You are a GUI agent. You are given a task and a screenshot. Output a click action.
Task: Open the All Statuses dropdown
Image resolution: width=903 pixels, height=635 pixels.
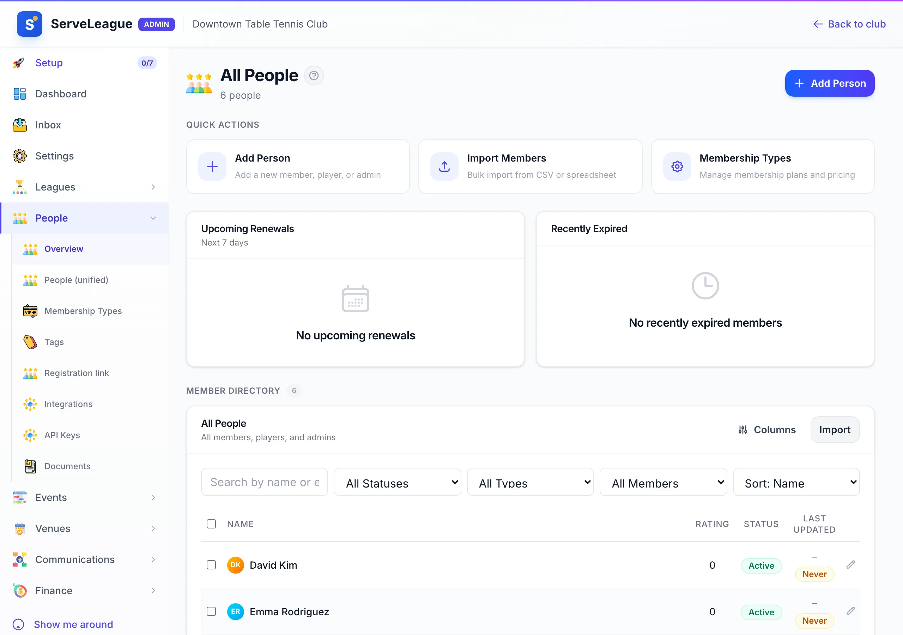tap(397, 482)
